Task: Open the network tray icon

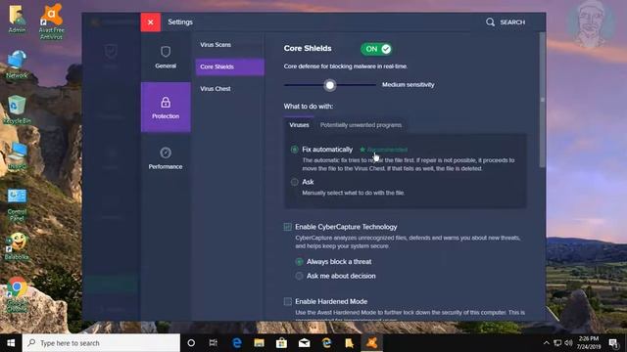Action: point(557,343)
